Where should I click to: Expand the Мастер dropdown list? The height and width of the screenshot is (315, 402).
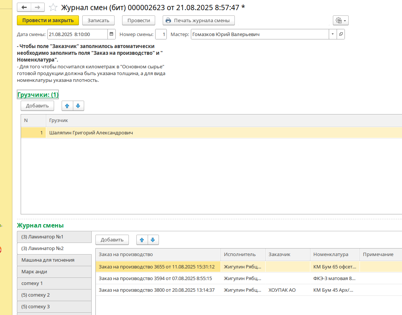(x=332, y=34)
